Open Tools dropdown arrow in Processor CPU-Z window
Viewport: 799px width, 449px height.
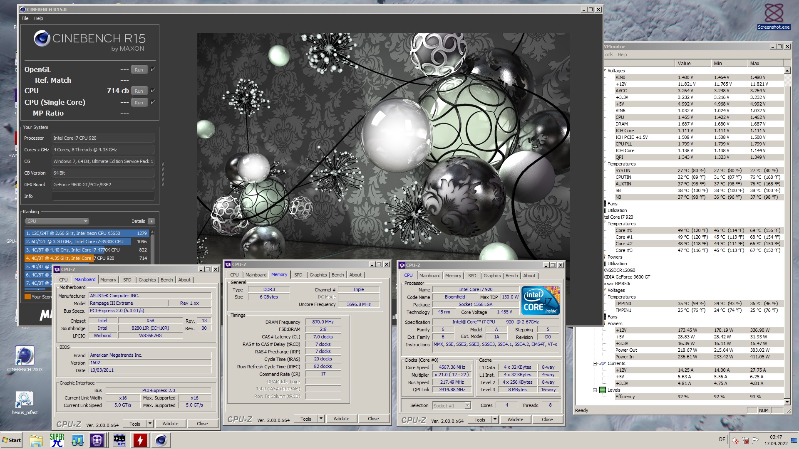495,419
